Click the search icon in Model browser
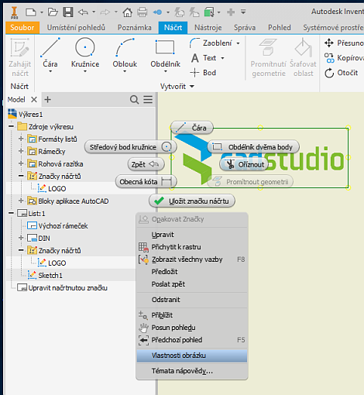 134,99
